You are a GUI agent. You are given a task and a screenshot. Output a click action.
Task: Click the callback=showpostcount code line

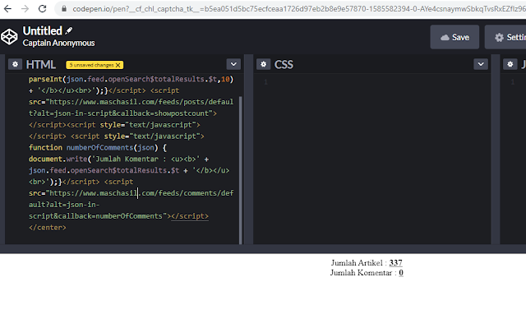(122, 113)
